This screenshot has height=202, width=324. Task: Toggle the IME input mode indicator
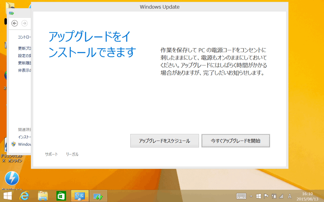coord(290,196)
